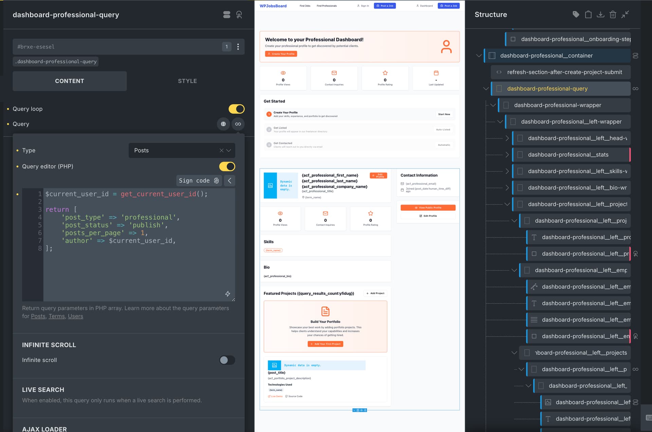The height and width of the screenshot is (432, 652).
Task: Click the Edit Profile button under Contact Information
Action: click(x=428, y=216)
